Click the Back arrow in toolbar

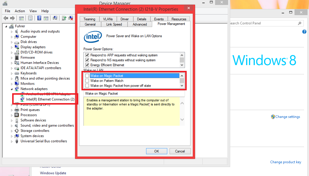[6, 18]
